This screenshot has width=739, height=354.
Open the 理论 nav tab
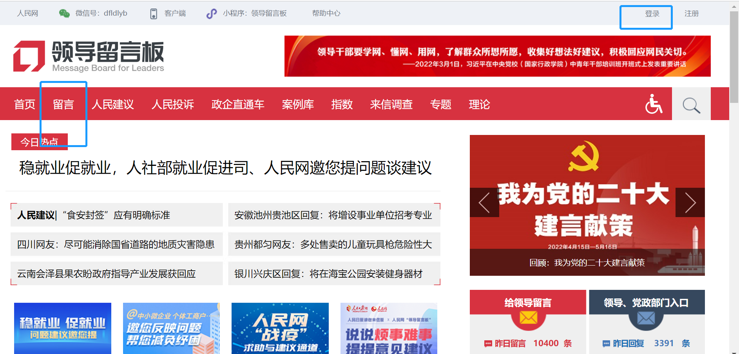coord(479,104)
